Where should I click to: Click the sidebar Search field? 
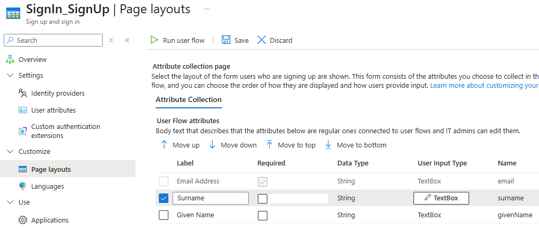pyautogui.click(x=53, y=40)
